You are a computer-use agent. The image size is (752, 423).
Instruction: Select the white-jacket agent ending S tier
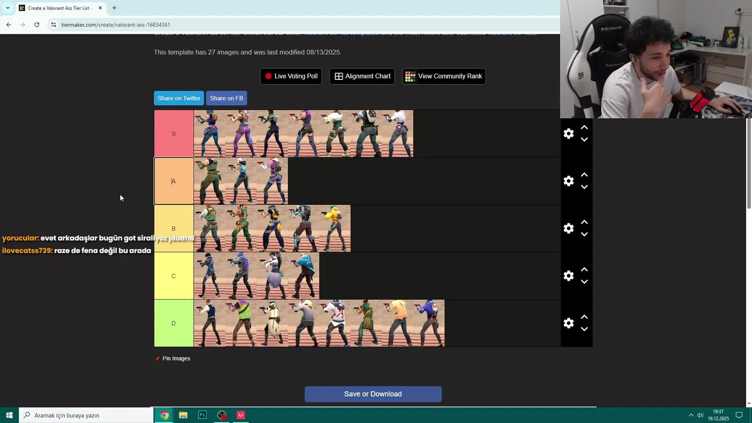(x=397, y=134)
